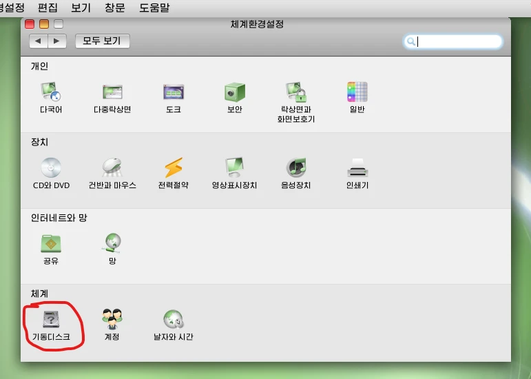Close the 체계환경설정 window with red button

[30, 24]
